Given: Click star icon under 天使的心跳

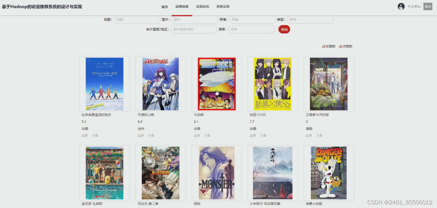Looking at the screenshot, I should click(150, 135).
